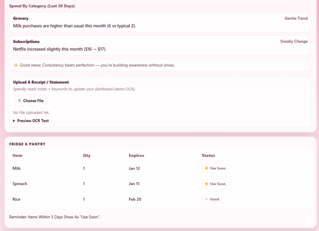Select the Rice item cell
The height and width of the screenshot is (231, 319).
[x=16, y=200]
